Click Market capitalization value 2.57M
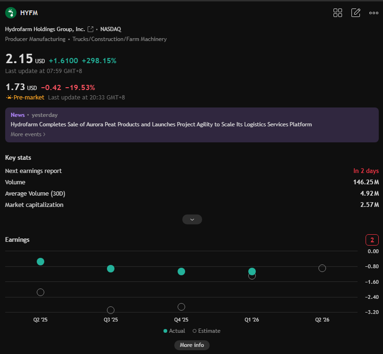383x354 pixels. pyautogui.click(x=369, y=205)
